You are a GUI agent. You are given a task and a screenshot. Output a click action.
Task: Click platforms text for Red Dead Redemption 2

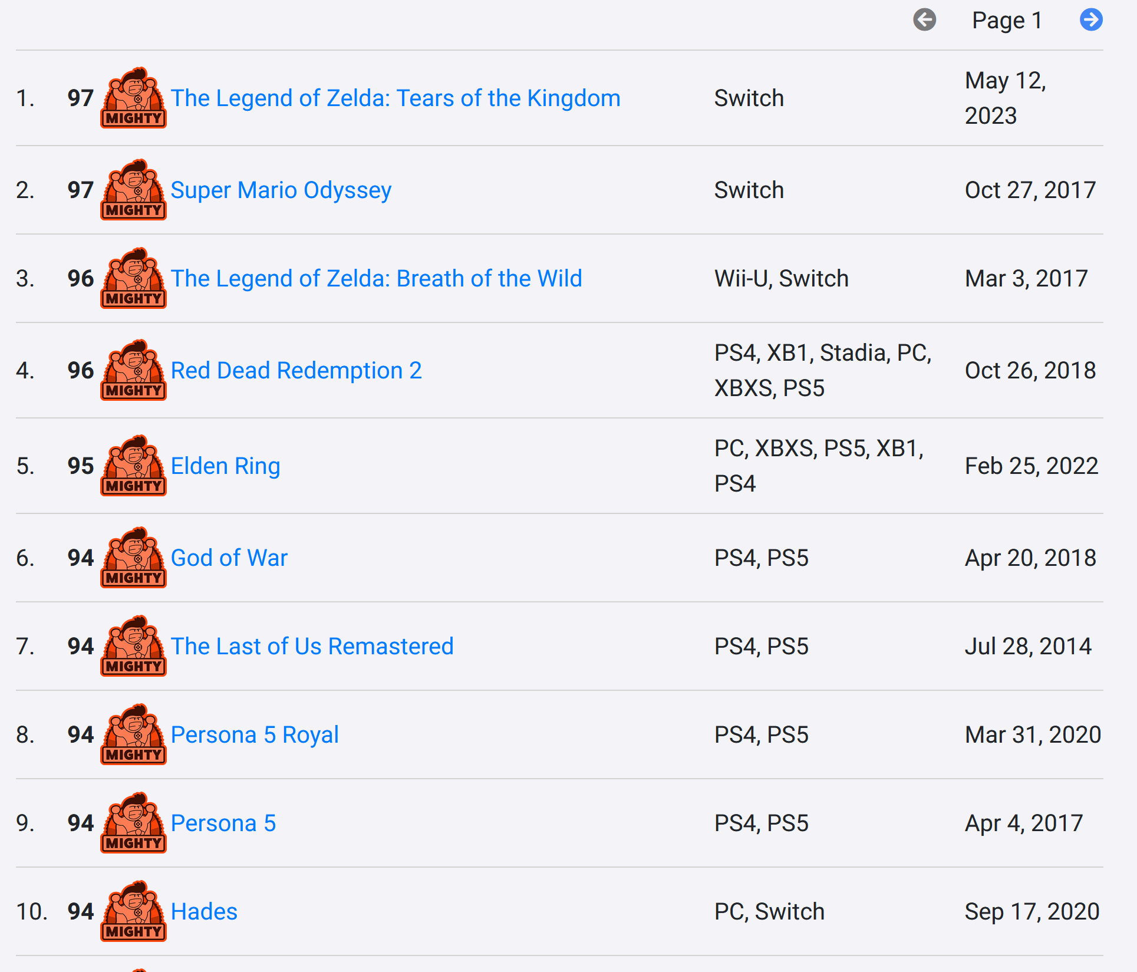click(x=823, y=370)
